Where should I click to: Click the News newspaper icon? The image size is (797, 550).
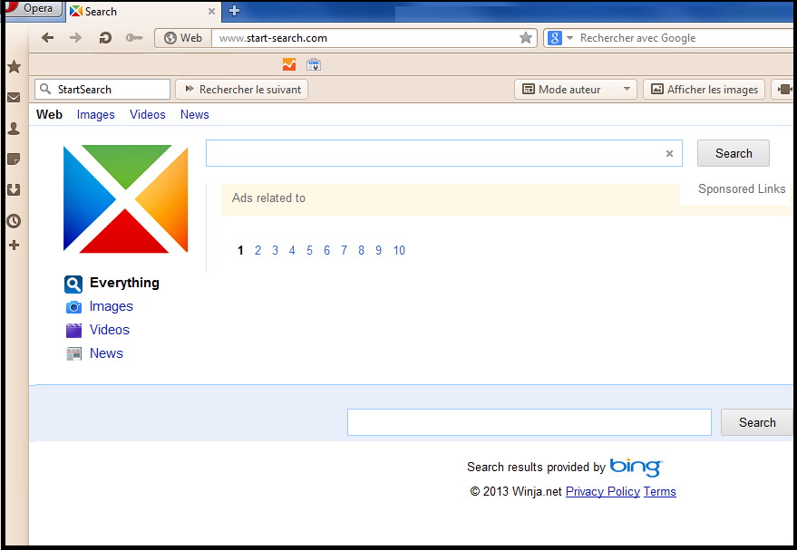point(73,353)
